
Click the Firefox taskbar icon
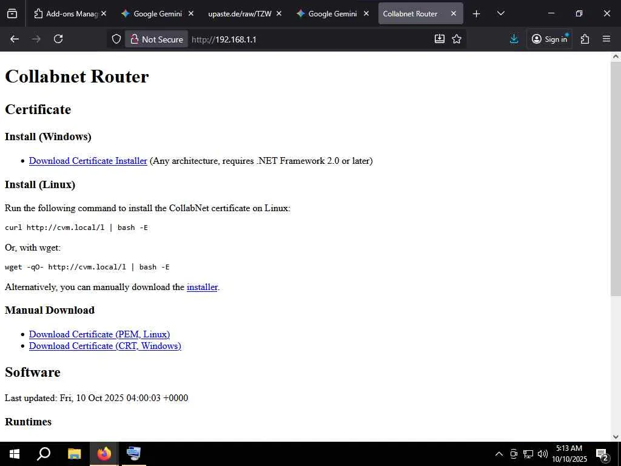(x=104, y=454)
